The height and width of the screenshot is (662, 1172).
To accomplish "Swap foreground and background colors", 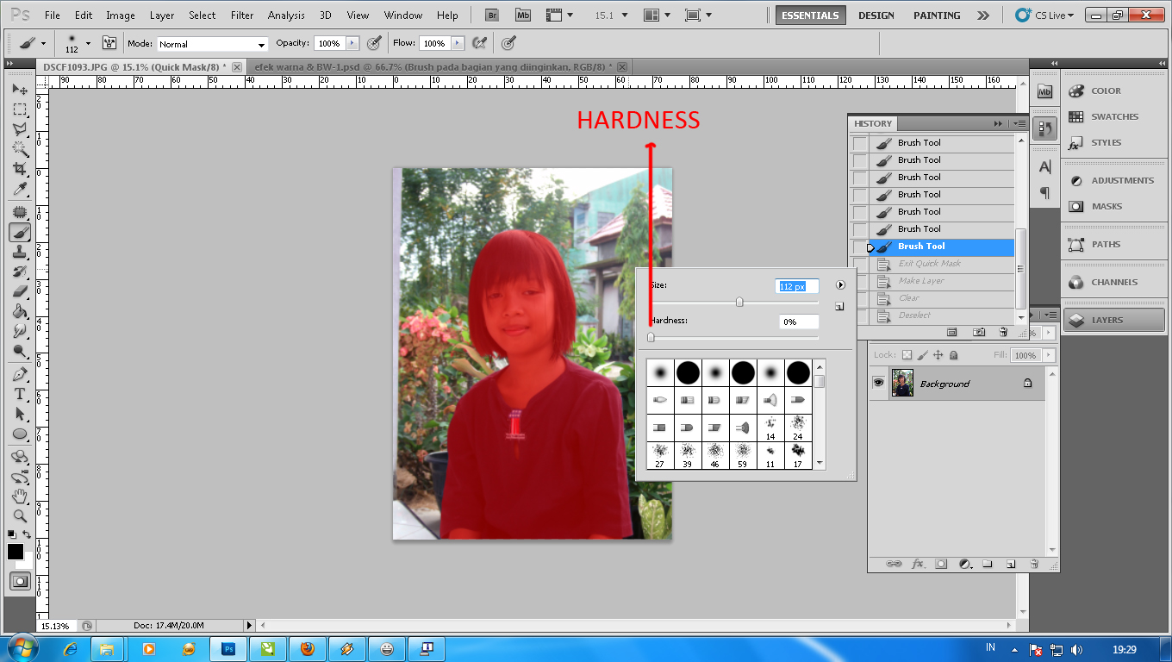I will pyautogui.click(x=27, y=535).
